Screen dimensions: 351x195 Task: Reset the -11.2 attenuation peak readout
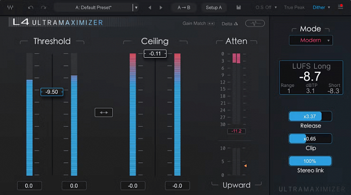click(x=236, y=131)
